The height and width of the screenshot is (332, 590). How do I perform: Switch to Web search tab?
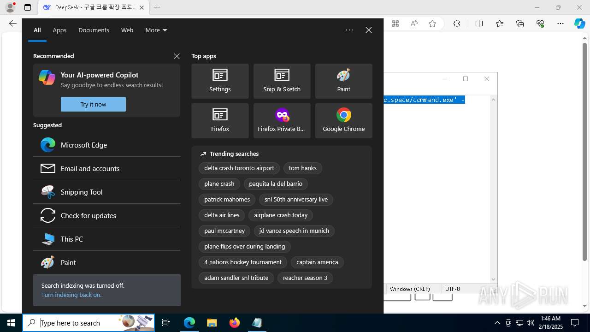tap(127, 30)
